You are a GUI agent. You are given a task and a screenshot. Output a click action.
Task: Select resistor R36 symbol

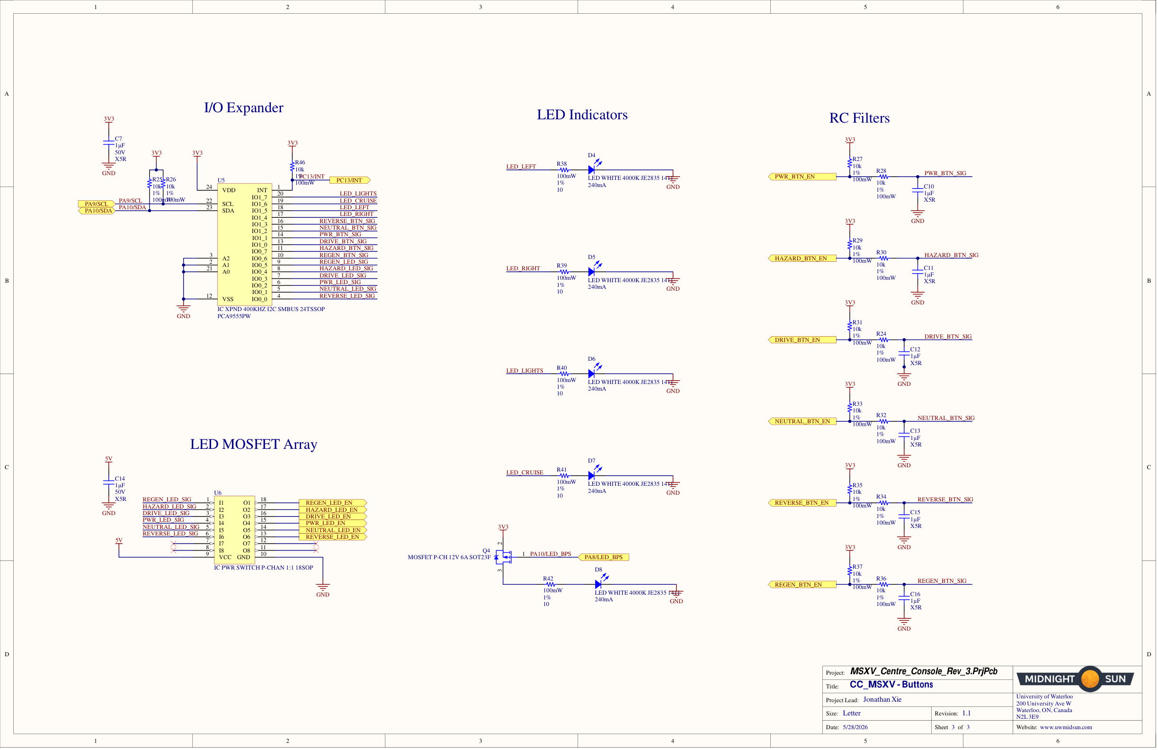[x=883, y=584]
